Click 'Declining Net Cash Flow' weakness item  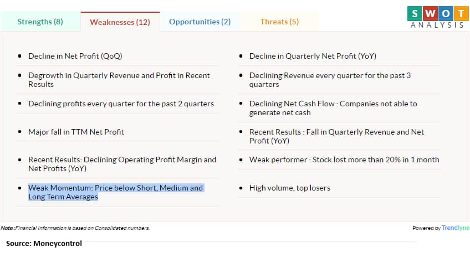(333, 108)
